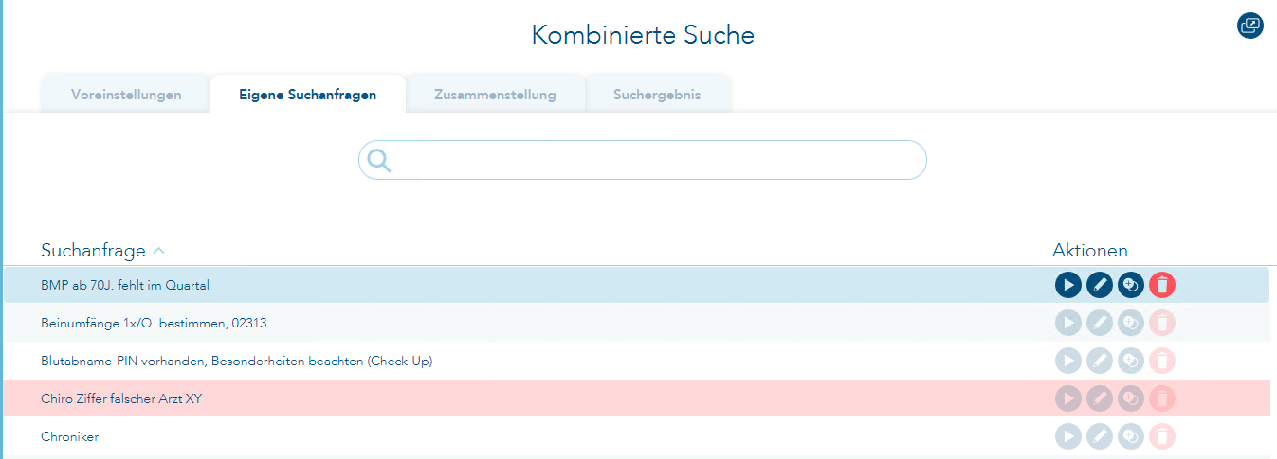
Task: Run the 'Beinumfänge 1x/Q. bestimmen' search
Action: click(x=1068, y=323)
